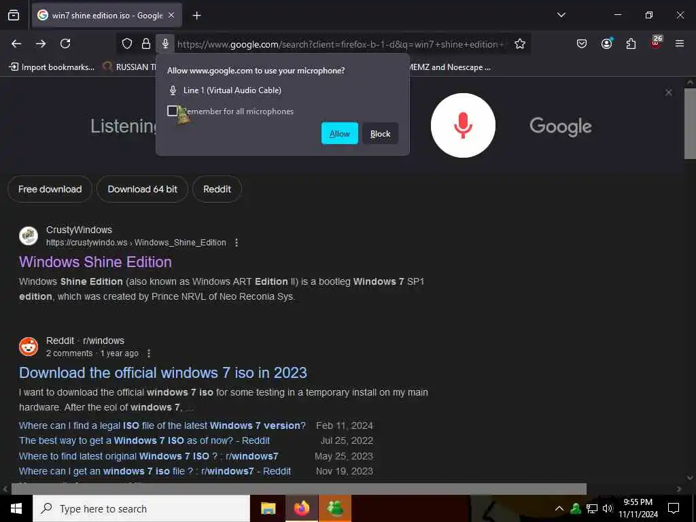Show hidden system tray icons
Screen dimensions: 696x522
pyautogui.click(x=559, y=508)
